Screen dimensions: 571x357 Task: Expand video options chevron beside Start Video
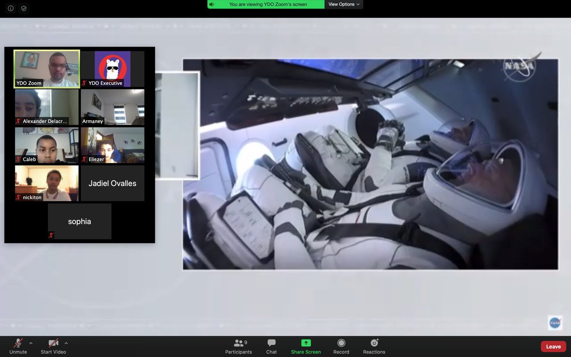66,343
